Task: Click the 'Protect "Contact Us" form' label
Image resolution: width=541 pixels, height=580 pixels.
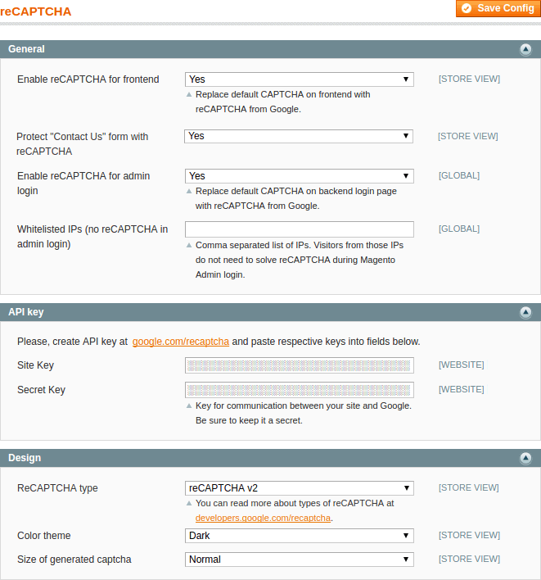Action: pos(82,144)
